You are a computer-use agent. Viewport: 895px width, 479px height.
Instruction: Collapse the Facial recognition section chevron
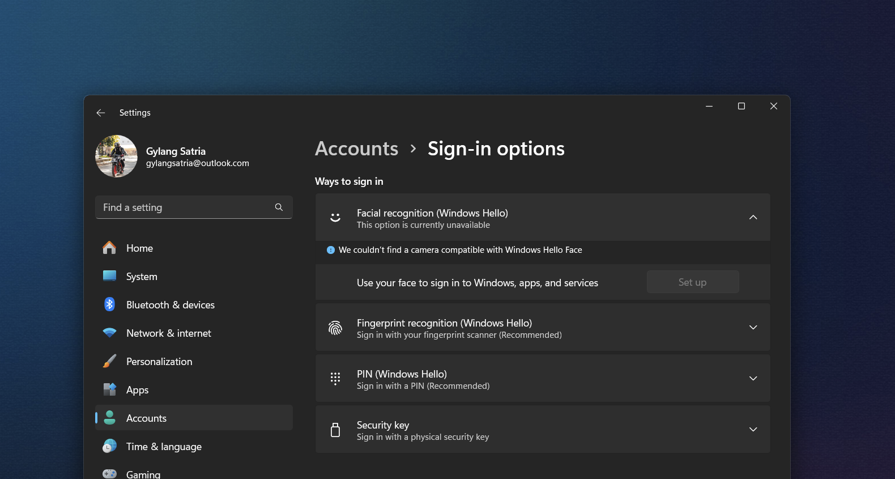point(753,218)
